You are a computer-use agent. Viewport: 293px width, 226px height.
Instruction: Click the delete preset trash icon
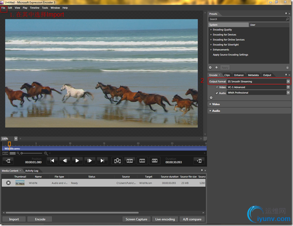click(287, 67)
